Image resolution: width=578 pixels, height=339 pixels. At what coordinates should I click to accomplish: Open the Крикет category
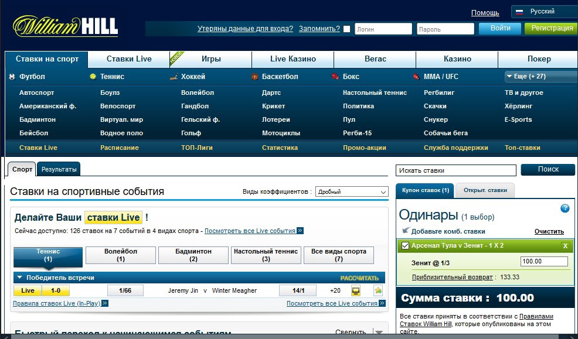(274, 106)
